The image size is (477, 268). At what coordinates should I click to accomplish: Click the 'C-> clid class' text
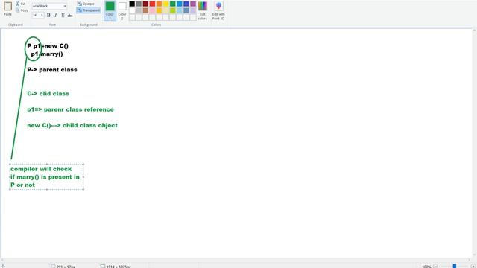[48, 93]
